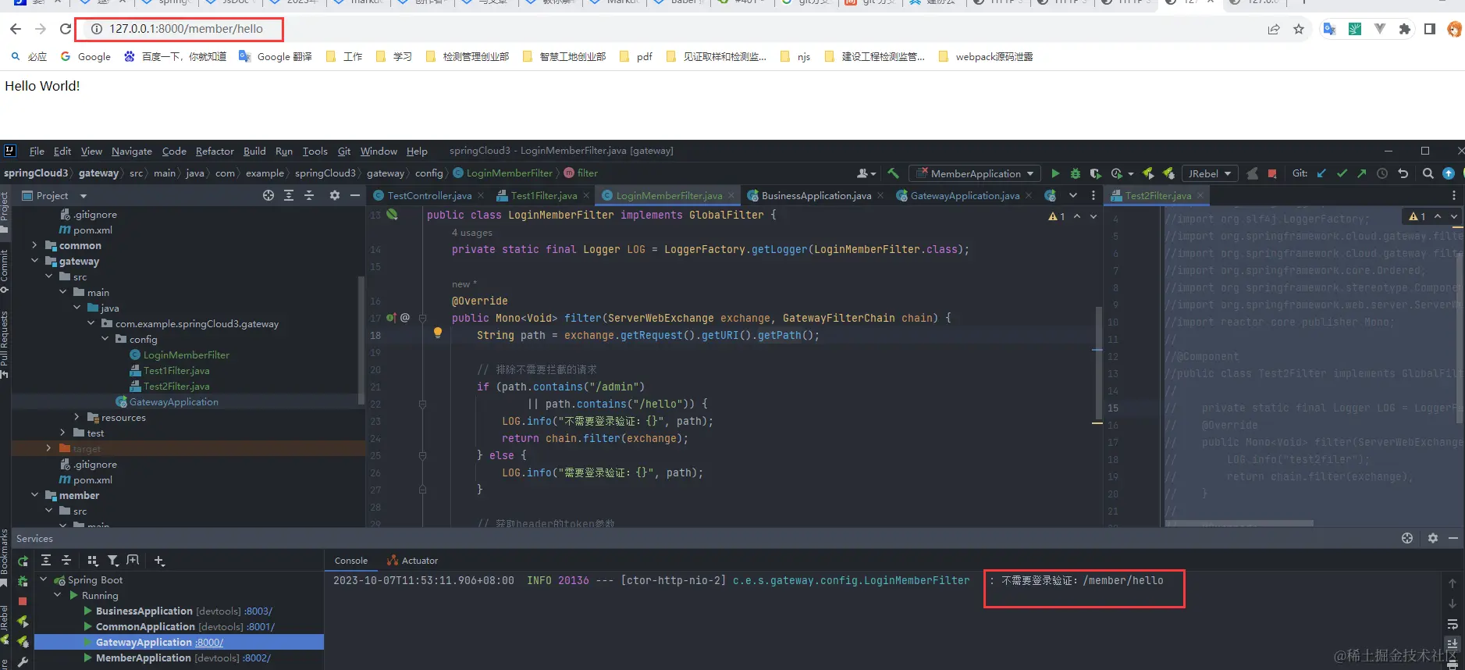Click LoginMemberFilter breadcrumb
Image resolution: width=1465 pixels, height=670 pixels.
[x=503, y=173]
